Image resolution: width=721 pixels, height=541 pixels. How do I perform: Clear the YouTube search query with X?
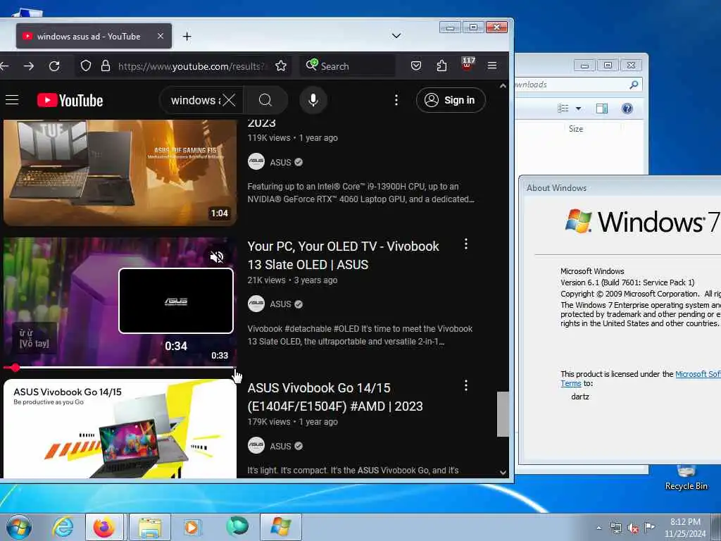click(x=229, y=100)
